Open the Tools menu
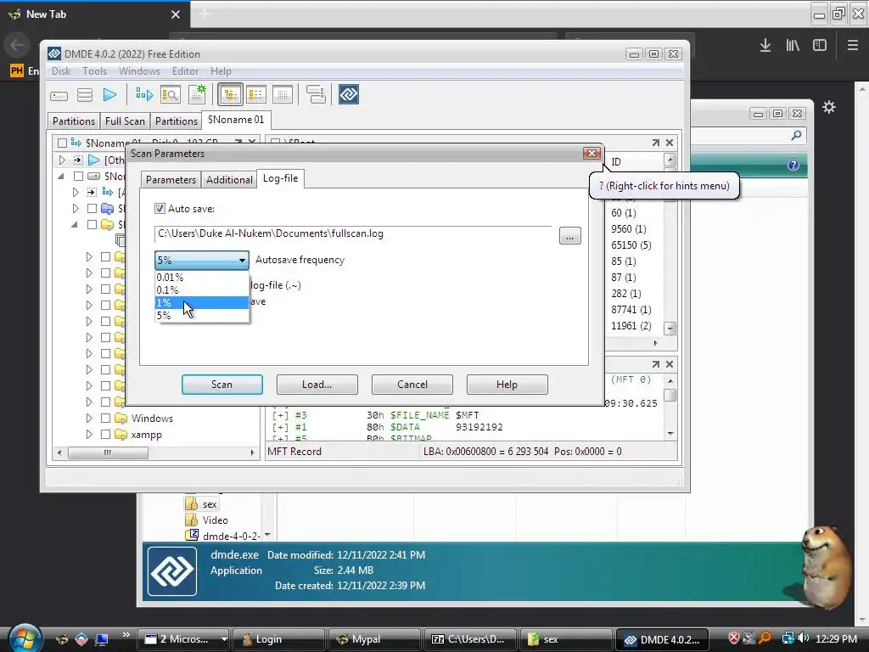The image size is (869, 652). [x=95, y=71]
